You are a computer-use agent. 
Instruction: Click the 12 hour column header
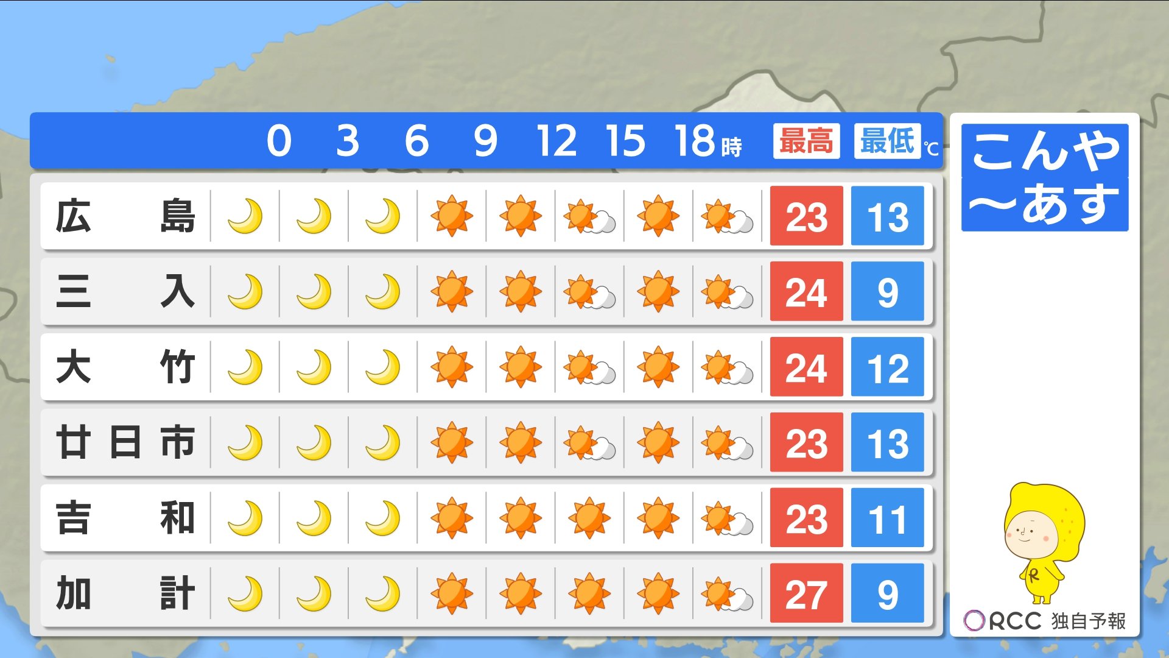tap(556, 141)
